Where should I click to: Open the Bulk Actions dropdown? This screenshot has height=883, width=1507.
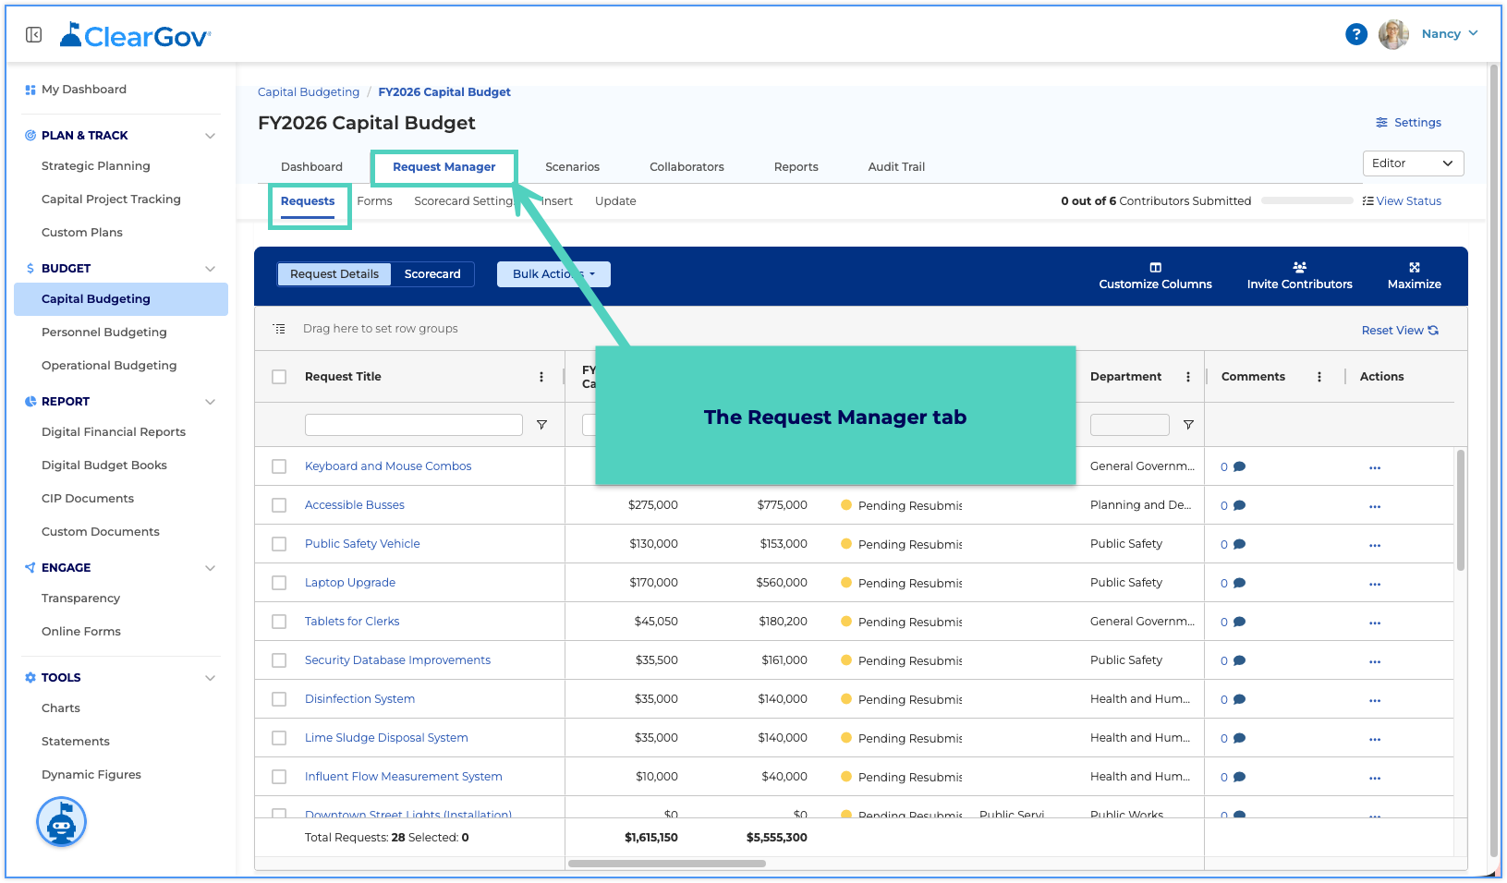click(x=553, y=274)
